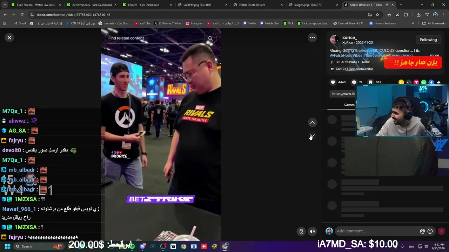This screenshot has height=252, width=449.
Task: Open the apps grid in bookmarks bar
Action: point(5,23)
